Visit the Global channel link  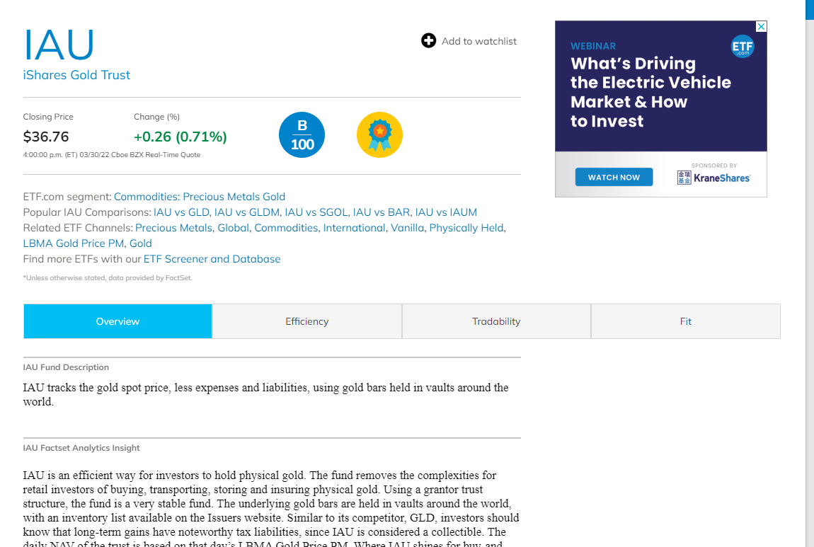tap(233, 228)
